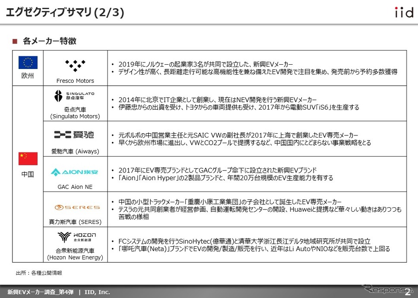Click the HOZON logo

point(77,236)
